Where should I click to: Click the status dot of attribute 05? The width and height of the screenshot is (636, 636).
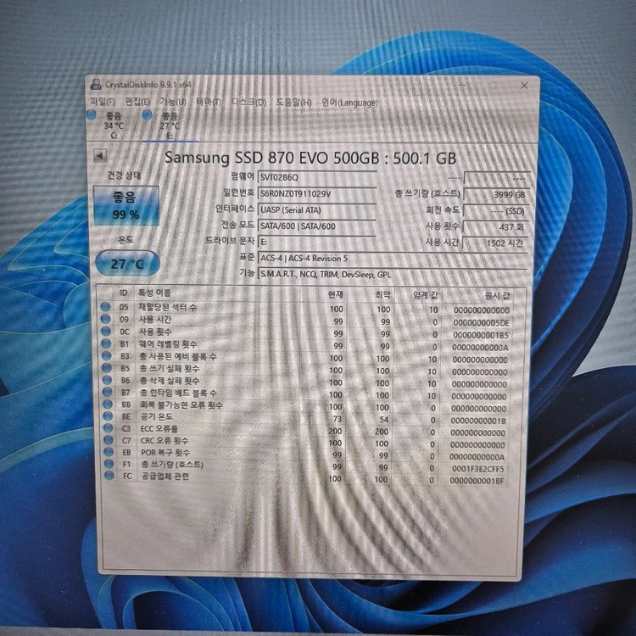point(106,307)
